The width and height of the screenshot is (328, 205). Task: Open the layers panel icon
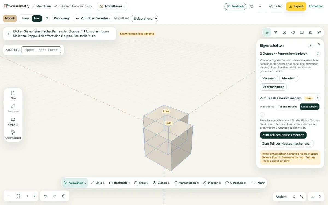click(285, 32)
